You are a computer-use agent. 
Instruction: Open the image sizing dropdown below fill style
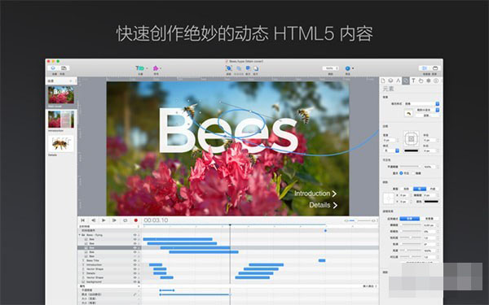[428, 110]
